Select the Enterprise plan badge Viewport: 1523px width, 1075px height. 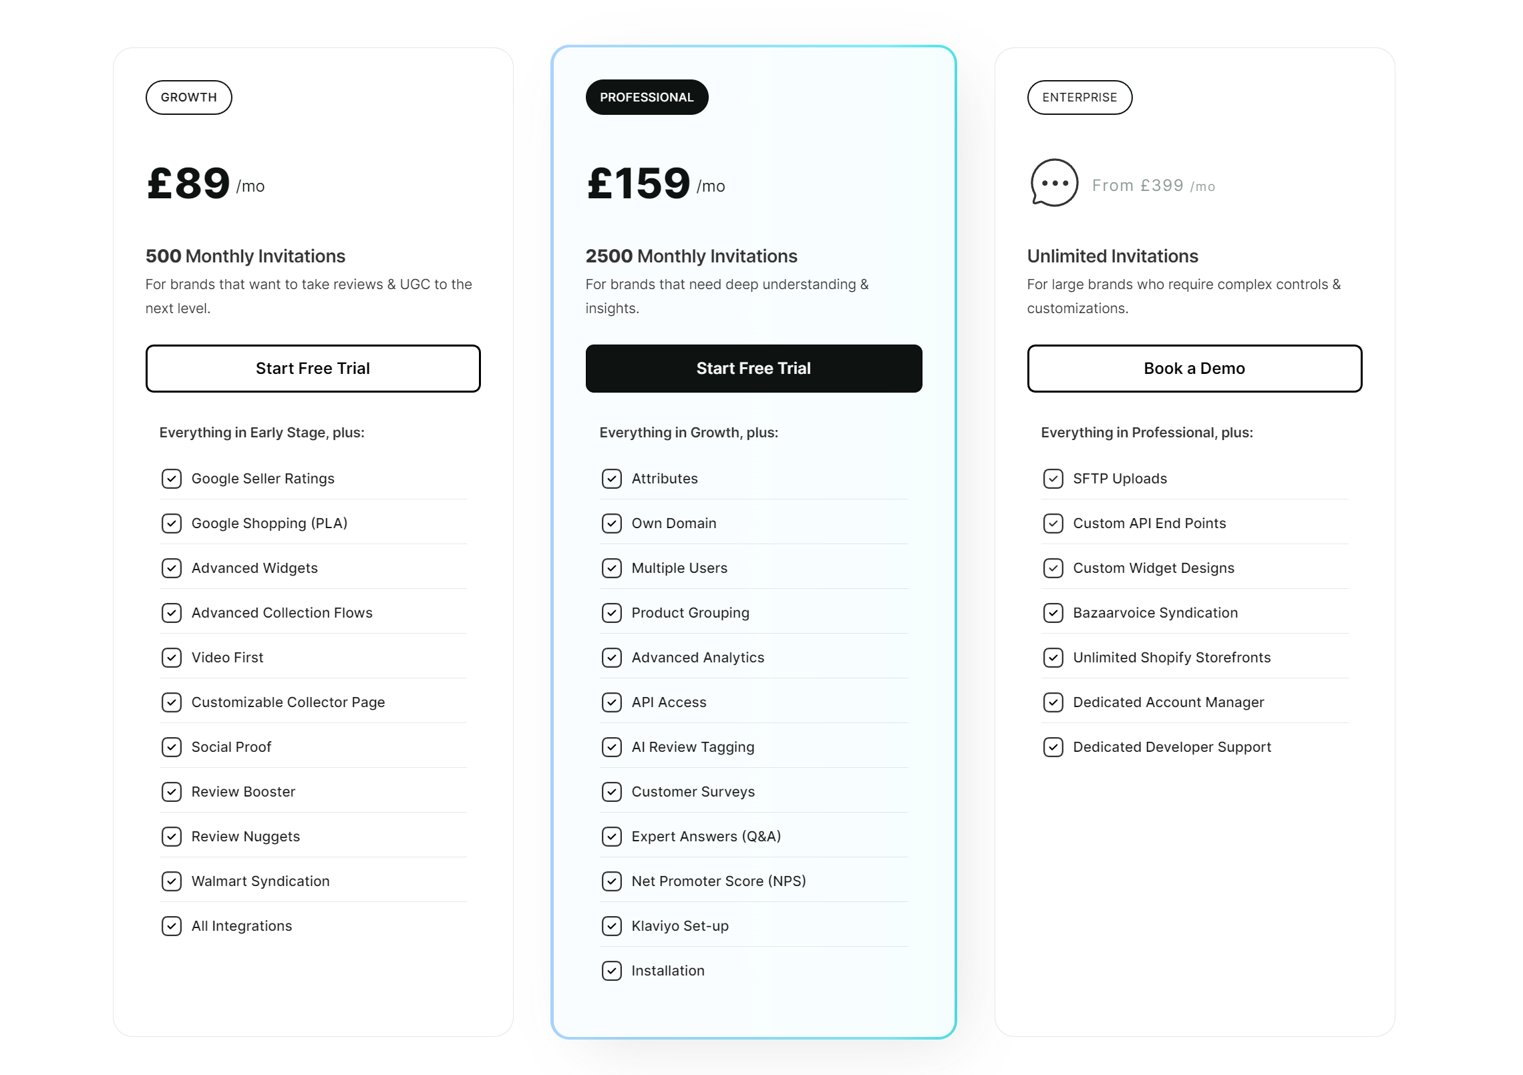(x=1079, y=97)
